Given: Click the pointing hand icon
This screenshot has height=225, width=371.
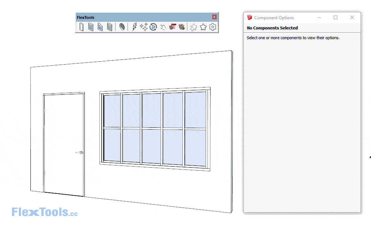Looking at the screenshot, I should [163, 27].
